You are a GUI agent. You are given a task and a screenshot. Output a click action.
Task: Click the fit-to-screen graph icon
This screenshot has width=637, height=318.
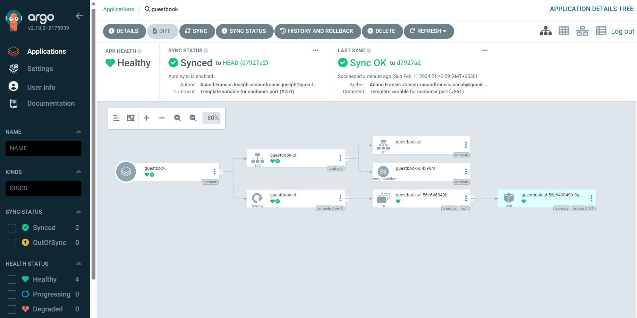tap(130, 118)
